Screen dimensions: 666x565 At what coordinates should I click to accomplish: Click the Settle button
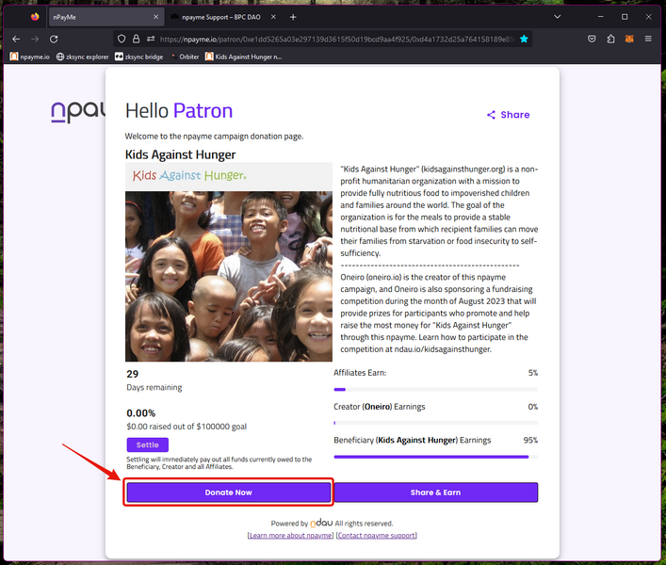(147, 444)
